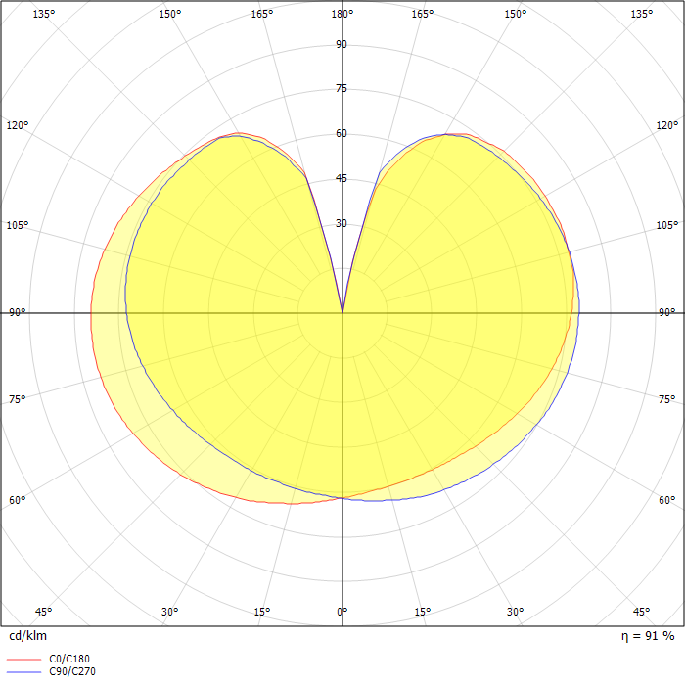Click the radial scale value 60
The width and height of the screenshot is (685, 685).
click(x=342, y=133)
